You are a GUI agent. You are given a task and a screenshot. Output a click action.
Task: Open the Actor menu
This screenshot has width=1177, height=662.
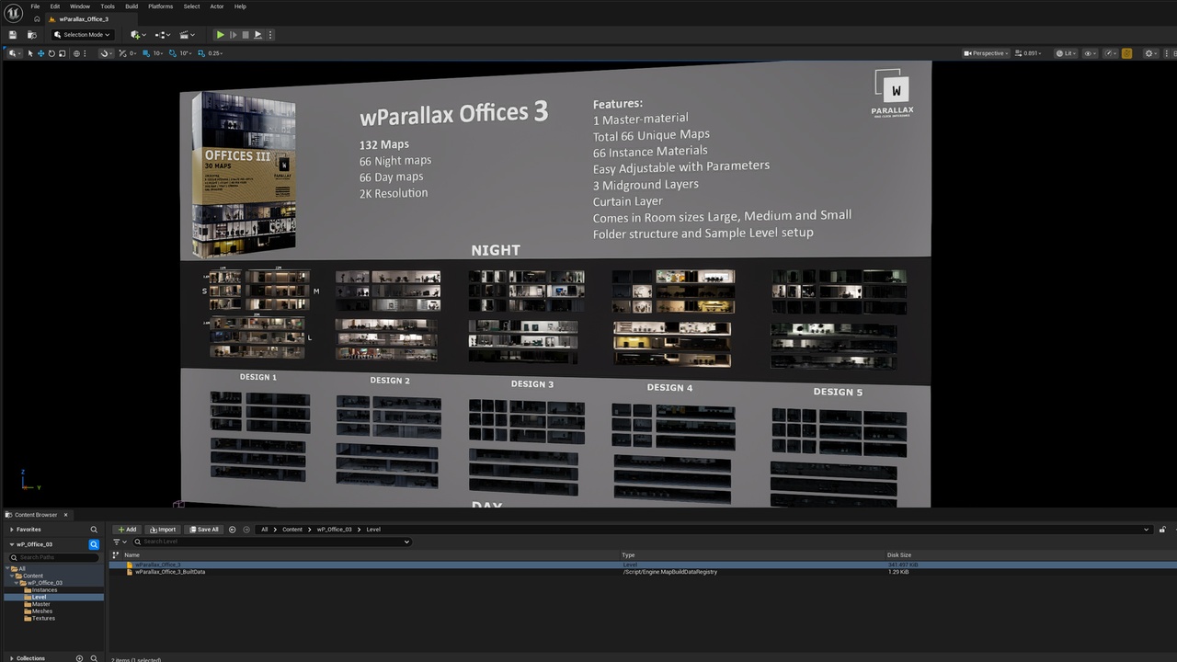coord(216,6)
